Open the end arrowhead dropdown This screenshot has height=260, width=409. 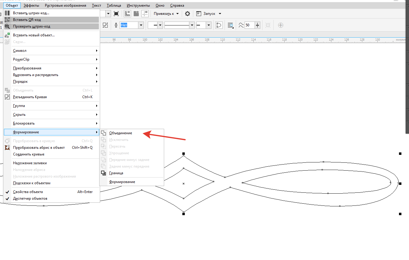pos(208,25)
